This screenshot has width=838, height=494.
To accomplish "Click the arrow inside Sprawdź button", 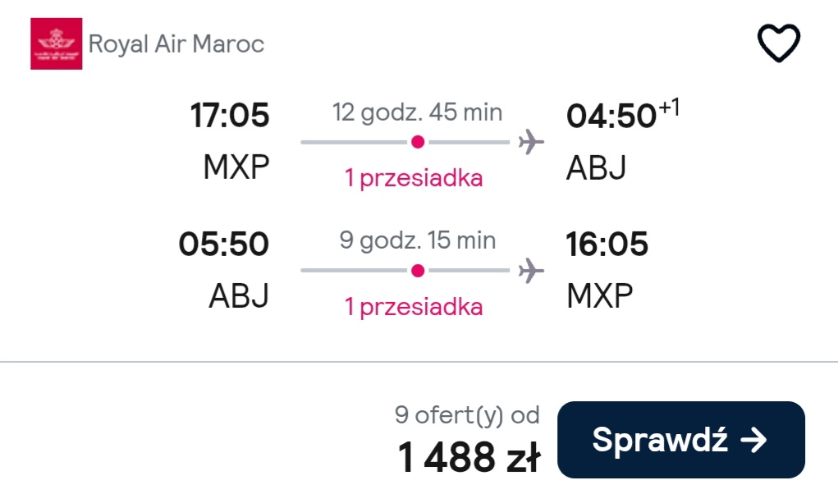I will (753, 440).
